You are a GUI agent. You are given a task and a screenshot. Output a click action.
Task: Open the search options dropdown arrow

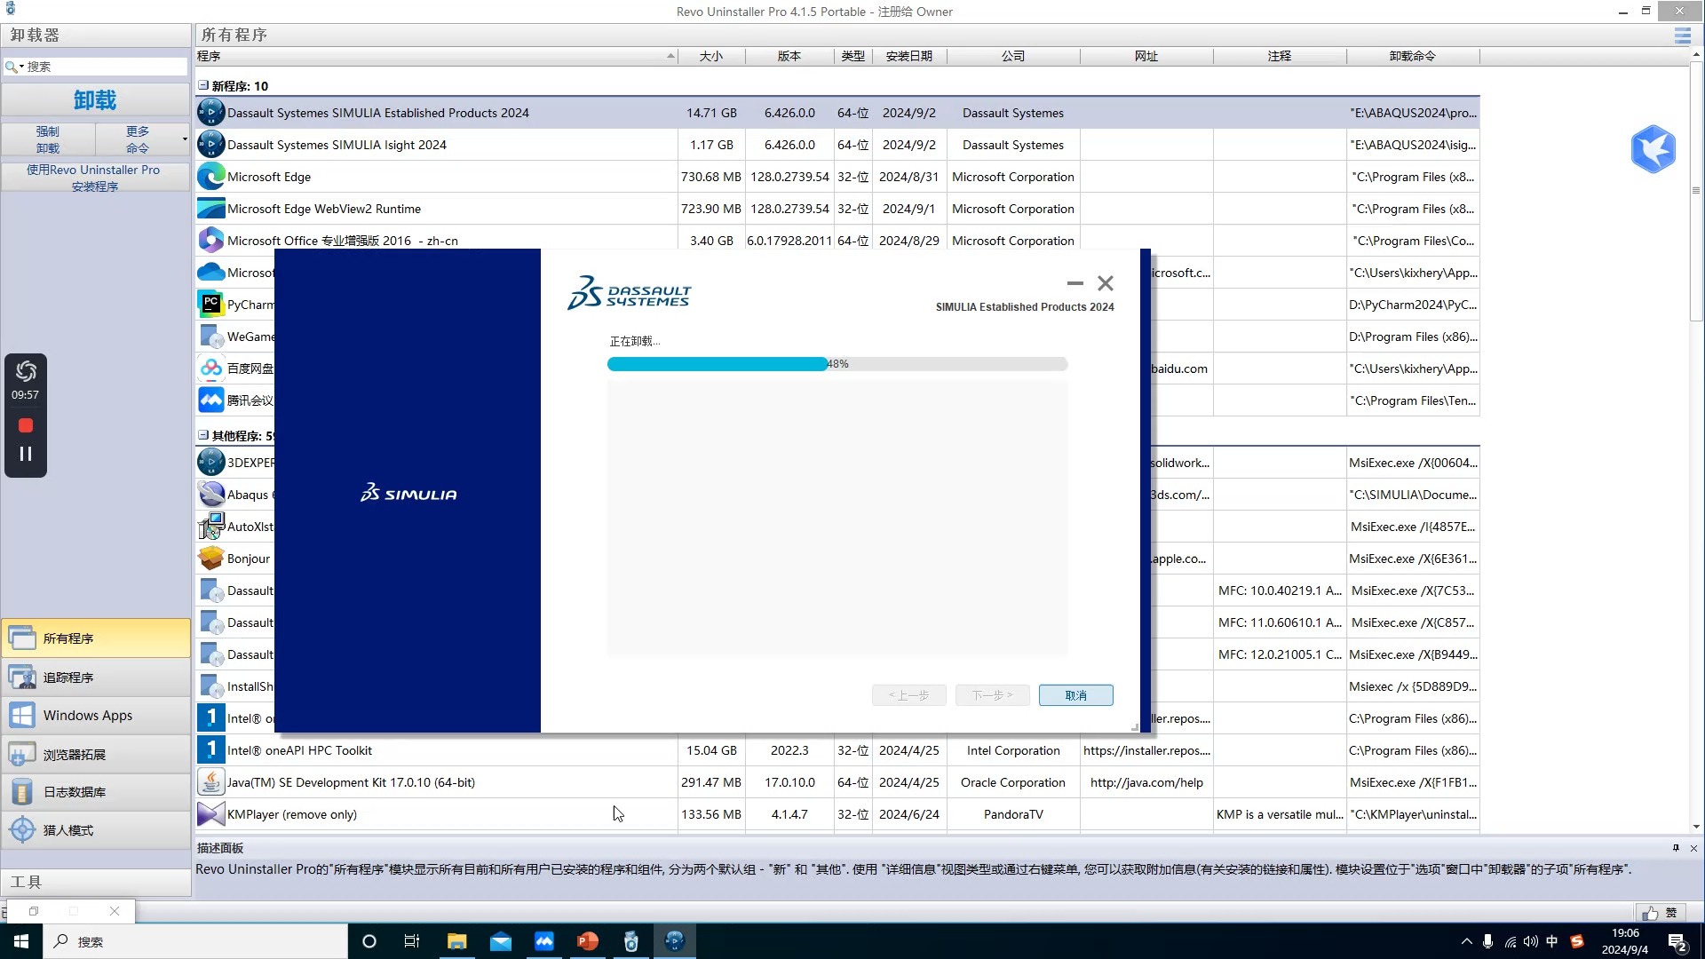pos(22,67)
